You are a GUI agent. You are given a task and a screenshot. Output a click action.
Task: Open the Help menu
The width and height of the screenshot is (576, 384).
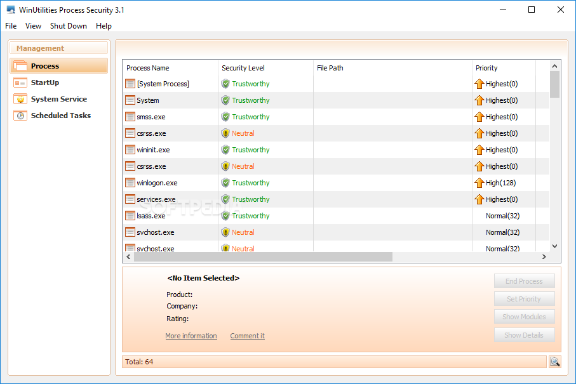pyautogui.click(x=104, y=26)
